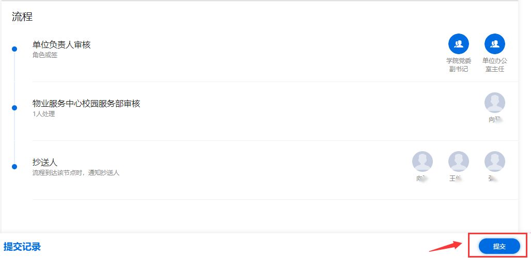531x258 pixels.
Task: Select the 抄送人 step title
Action: [x=45, y=163]
